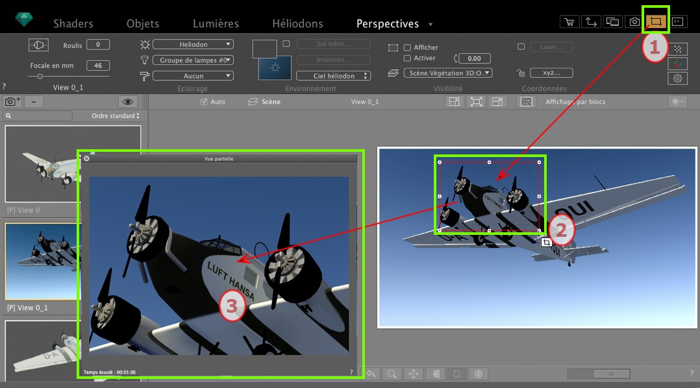700x388 pixels.
Task: Click the checkerboard pattern icon
Action: point(677,49)
